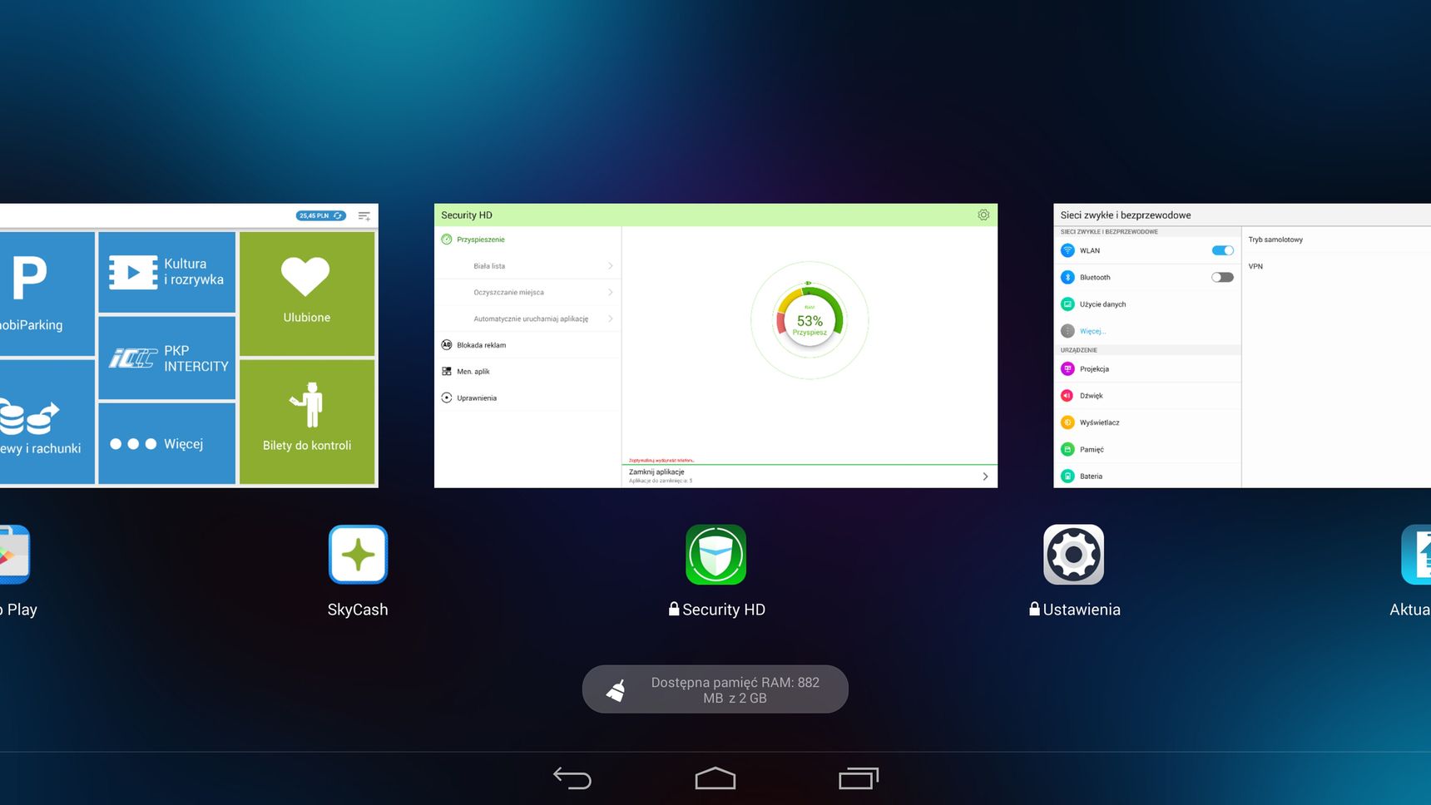Screen dimensions: 1431x805
Task: Tap the Bateria icon in settings
Action: [x=1067, y=476]
